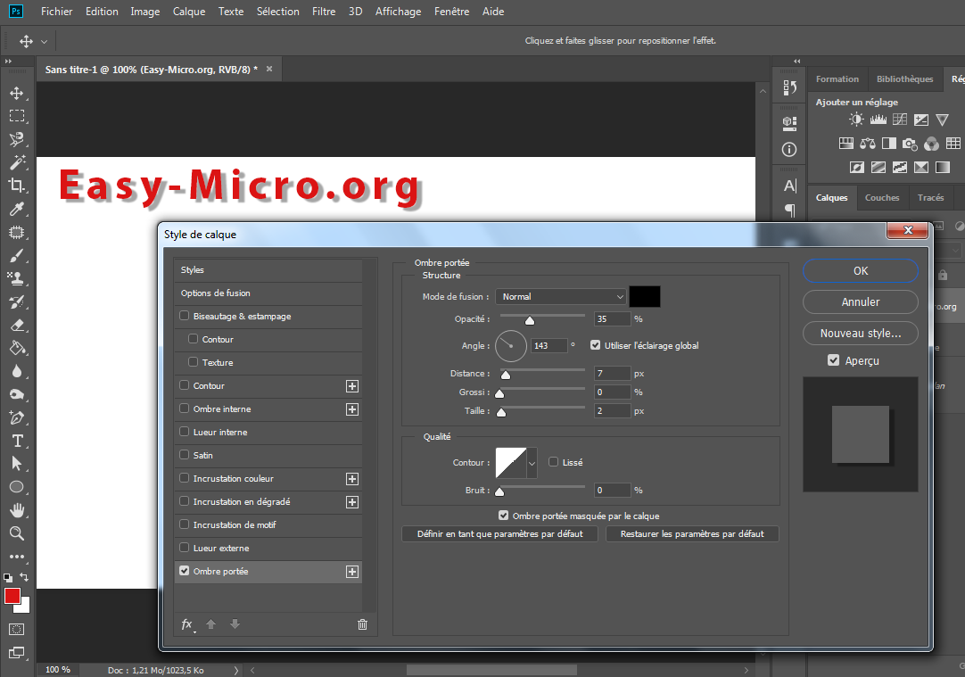Screen dimensions: 965x677
Task: Enable the Satin effect checkbox
Action: pos(184,455)
